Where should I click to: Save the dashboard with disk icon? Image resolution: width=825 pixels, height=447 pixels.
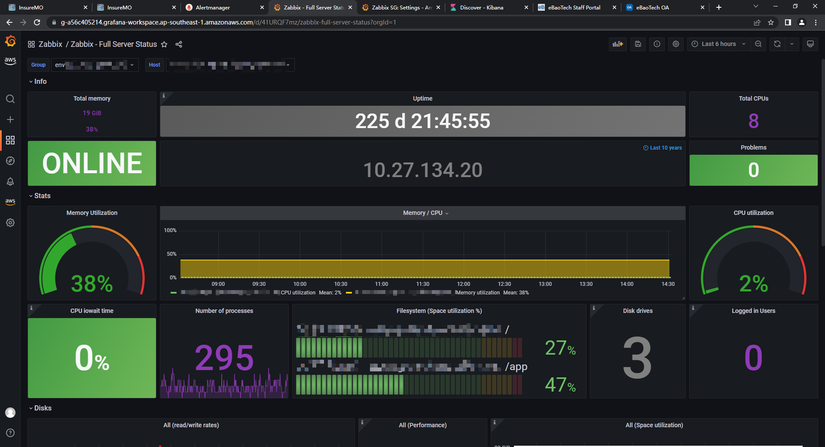pos(638,44)
